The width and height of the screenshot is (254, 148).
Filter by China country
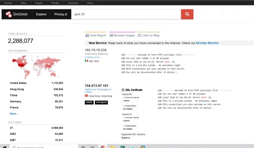click(x=13, y=95)
